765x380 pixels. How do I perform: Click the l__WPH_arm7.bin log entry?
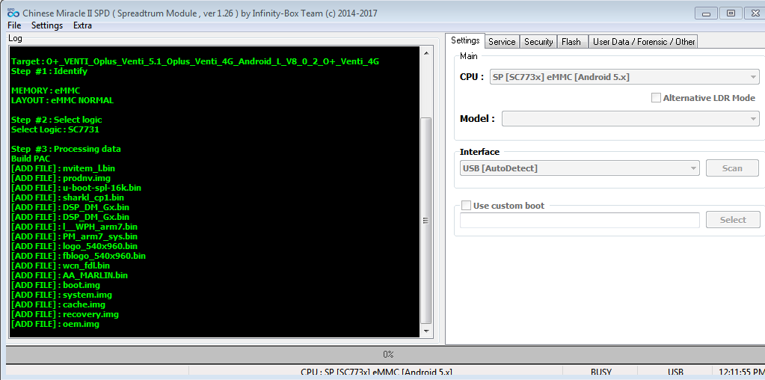click(74, 227)
